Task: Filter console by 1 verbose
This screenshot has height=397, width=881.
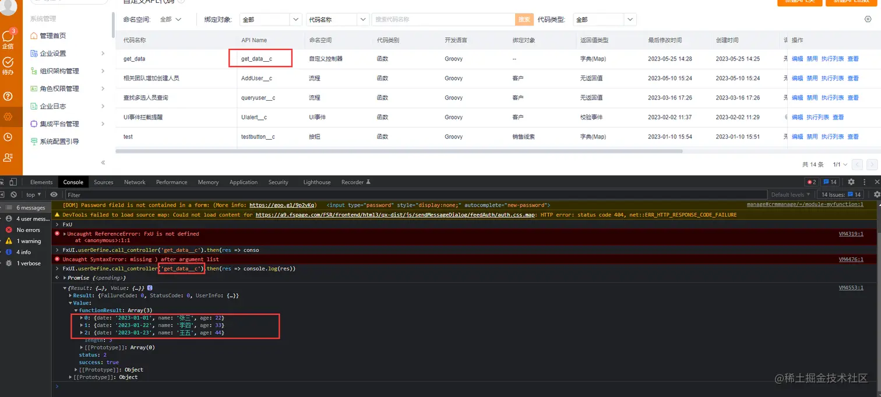Action: click(26, 263)
